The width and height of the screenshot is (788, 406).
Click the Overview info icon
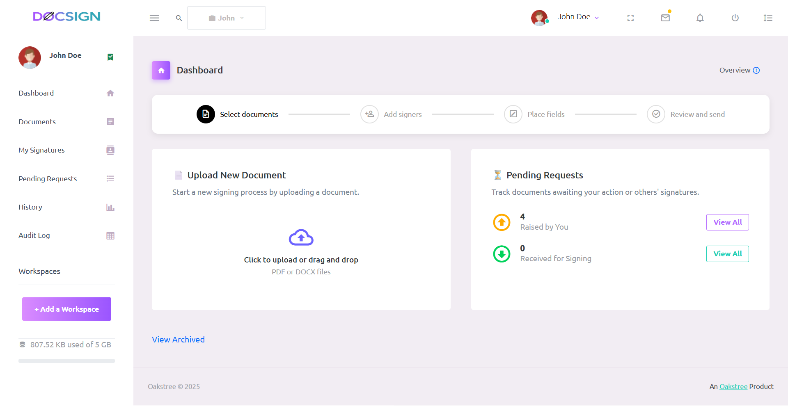click(757, 70)
